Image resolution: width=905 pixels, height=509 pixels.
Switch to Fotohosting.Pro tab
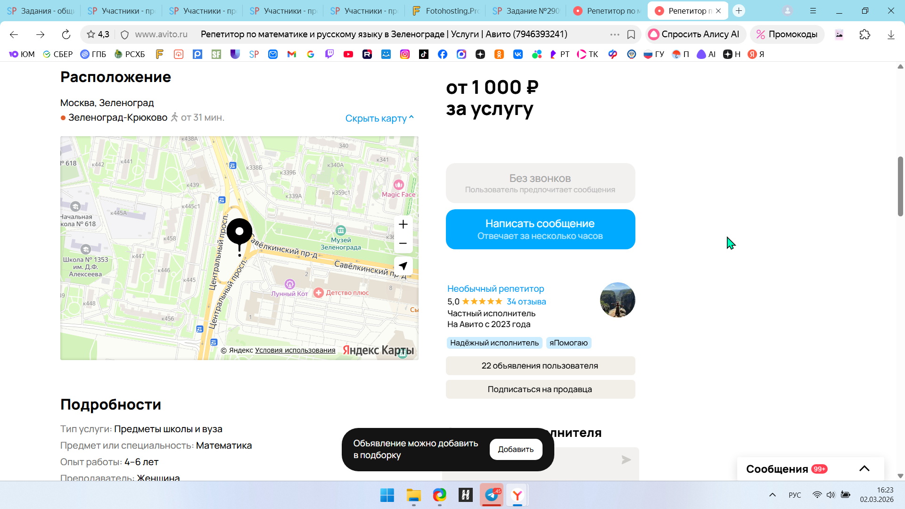coord(445,11)
